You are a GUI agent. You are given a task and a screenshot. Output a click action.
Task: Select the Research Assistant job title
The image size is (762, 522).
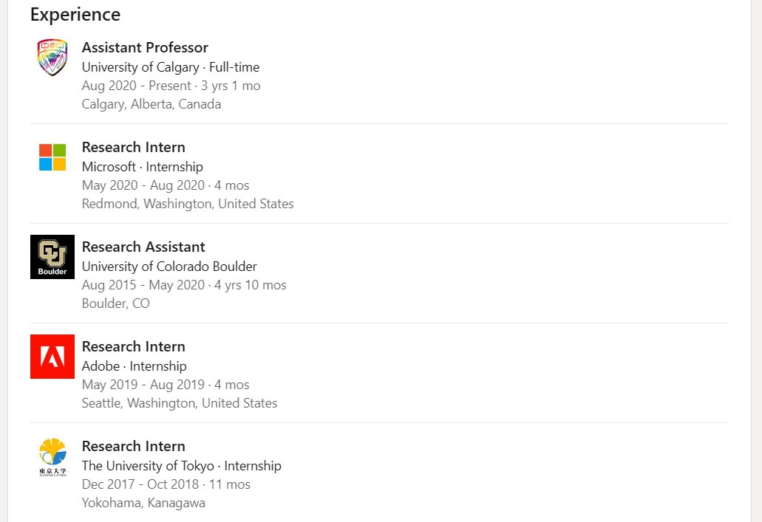143,247
